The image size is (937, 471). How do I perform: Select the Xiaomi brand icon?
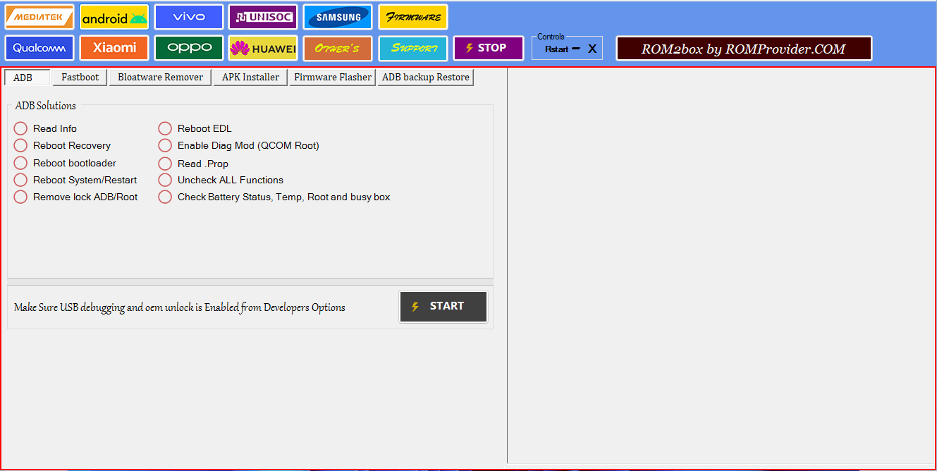tap(114, 48)
